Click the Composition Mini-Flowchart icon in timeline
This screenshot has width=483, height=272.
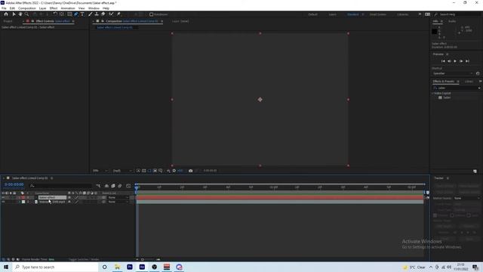pyautogui.click(x=99, y=186)
